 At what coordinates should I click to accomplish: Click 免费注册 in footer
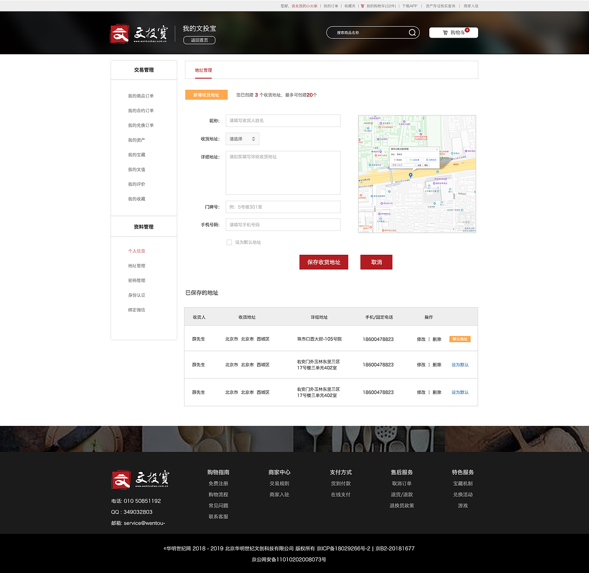tap(218, 484)
